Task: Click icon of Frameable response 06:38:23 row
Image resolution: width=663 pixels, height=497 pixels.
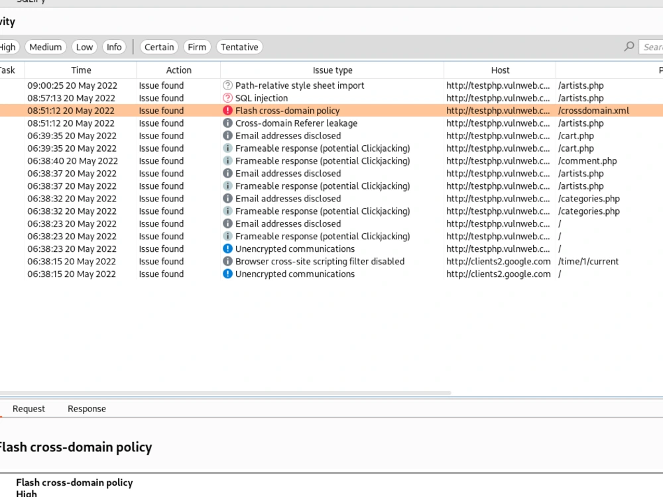Action: coord(227,237)
